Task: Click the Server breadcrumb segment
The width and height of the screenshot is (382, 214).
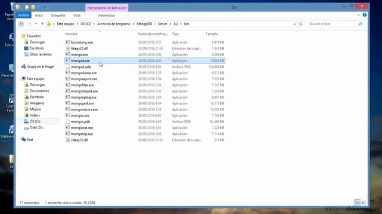Action: [162, 24]
